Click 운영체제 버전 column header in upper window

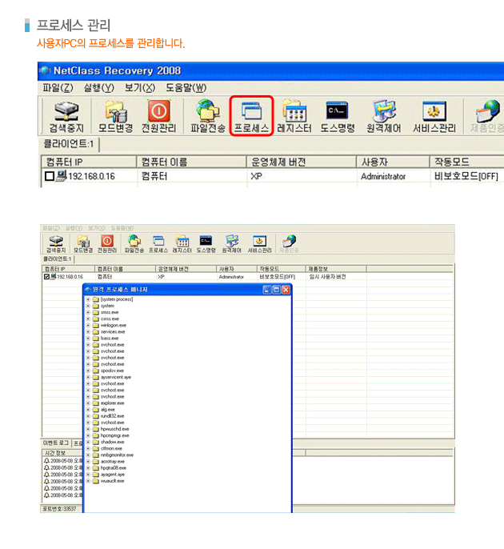click(302, 162)
